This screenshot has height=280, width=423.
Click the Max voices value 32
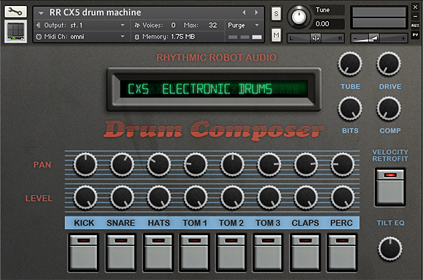pos(213,25)
